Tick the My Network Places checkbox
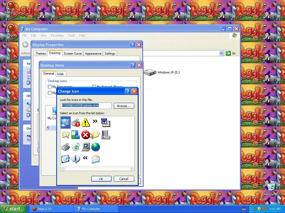Screen dimensions: 285x213 pyautogui.click(x=94, y=87)
